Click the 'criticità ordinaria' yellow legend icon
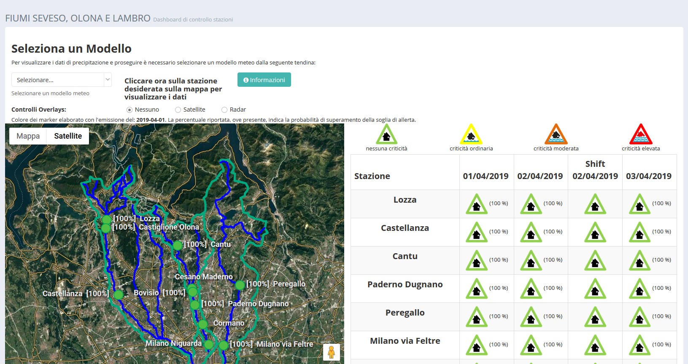Viewport: 688px width, 364px height. [471, 134]
